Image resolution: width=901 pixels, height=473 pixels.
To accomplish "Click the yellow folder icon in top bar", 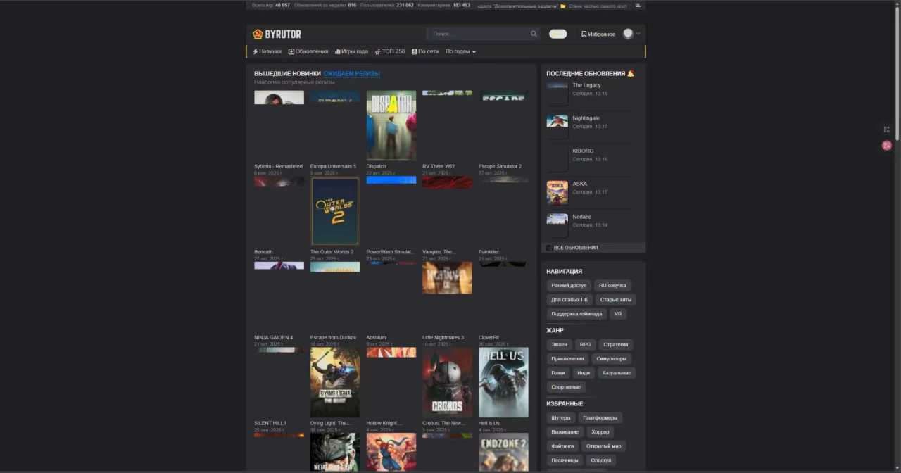I will click(x=563, y=6).
